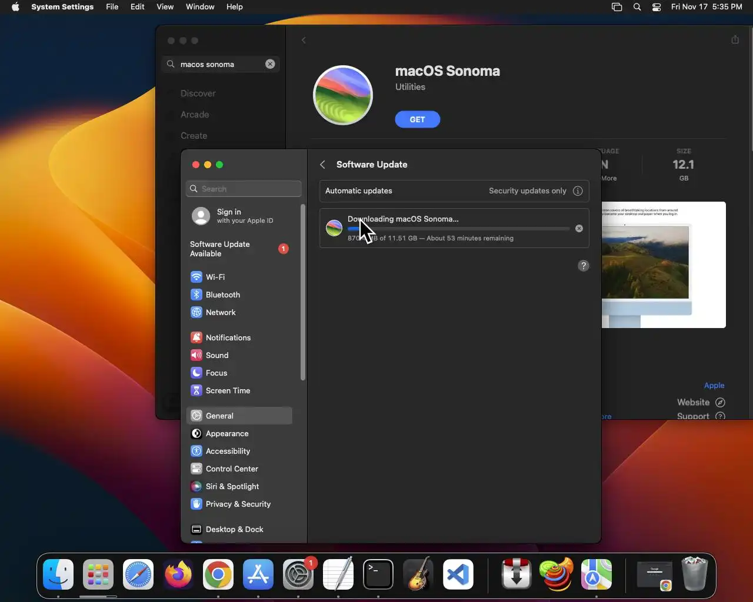Viewport: 753px width, 602px height.
Task: Cancel the macOS Sonoma download
Action: coord(579,228)
